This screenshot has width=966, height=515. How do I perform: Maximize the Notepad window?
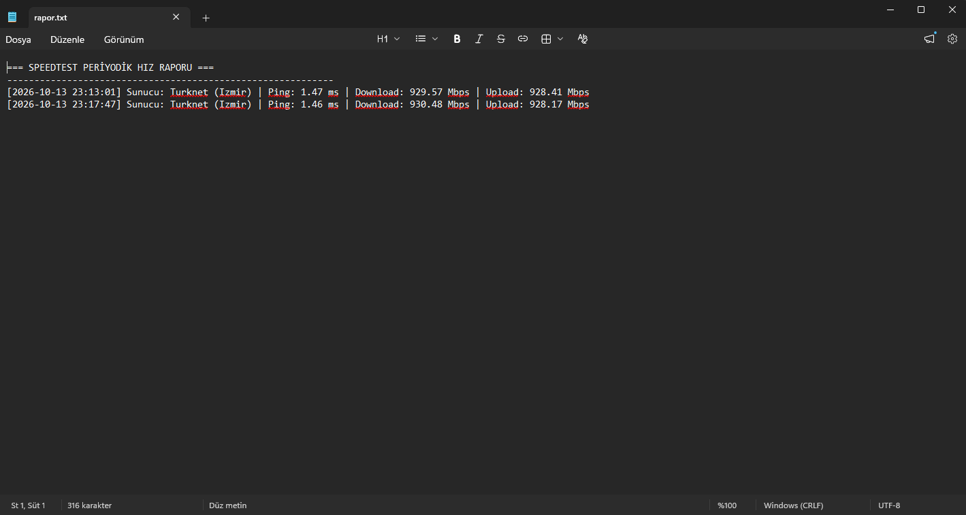point(921,10)
